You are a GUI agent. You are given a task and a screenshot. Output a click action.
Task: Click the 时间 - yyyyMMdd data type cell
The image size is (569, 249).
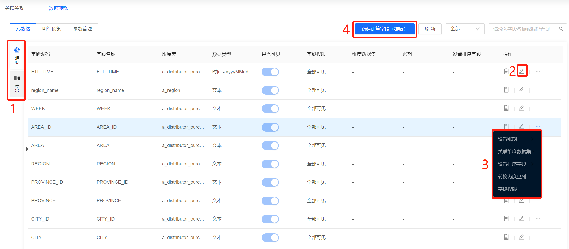[x=233, y=72]
